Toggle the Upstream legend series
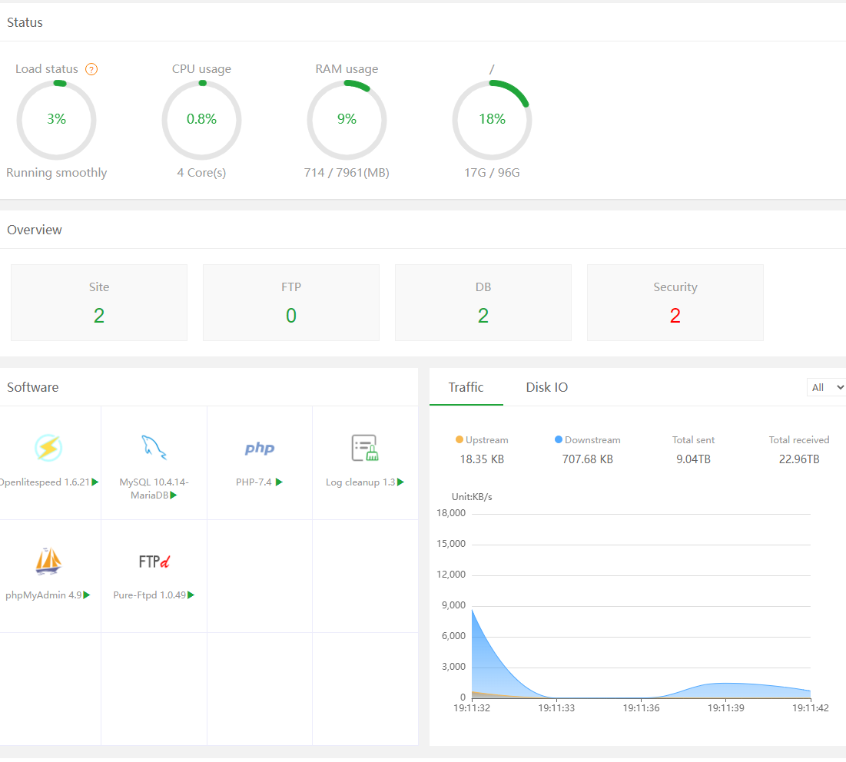The width and height of the screenshot is (846, 762). click(x=482, y=440)
